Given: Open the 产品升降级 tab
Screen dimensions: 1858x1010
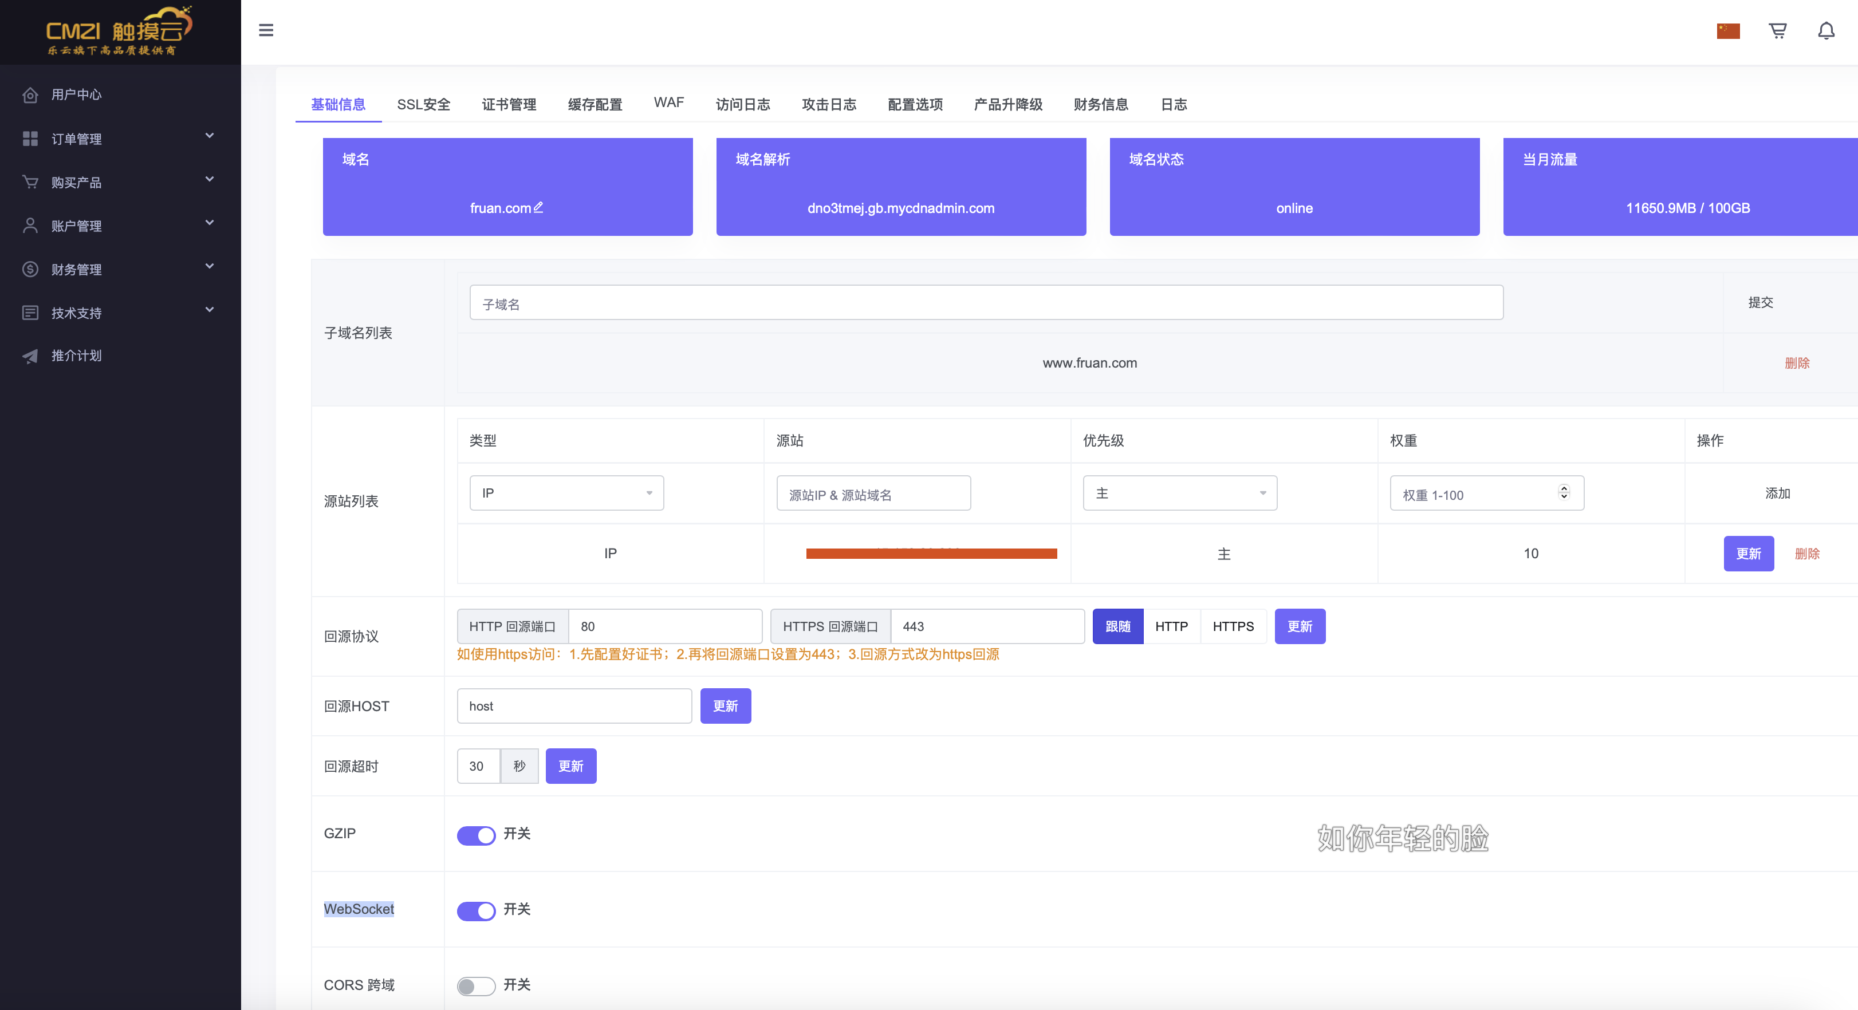Looking at the screenshot, I should point(1009,105).
